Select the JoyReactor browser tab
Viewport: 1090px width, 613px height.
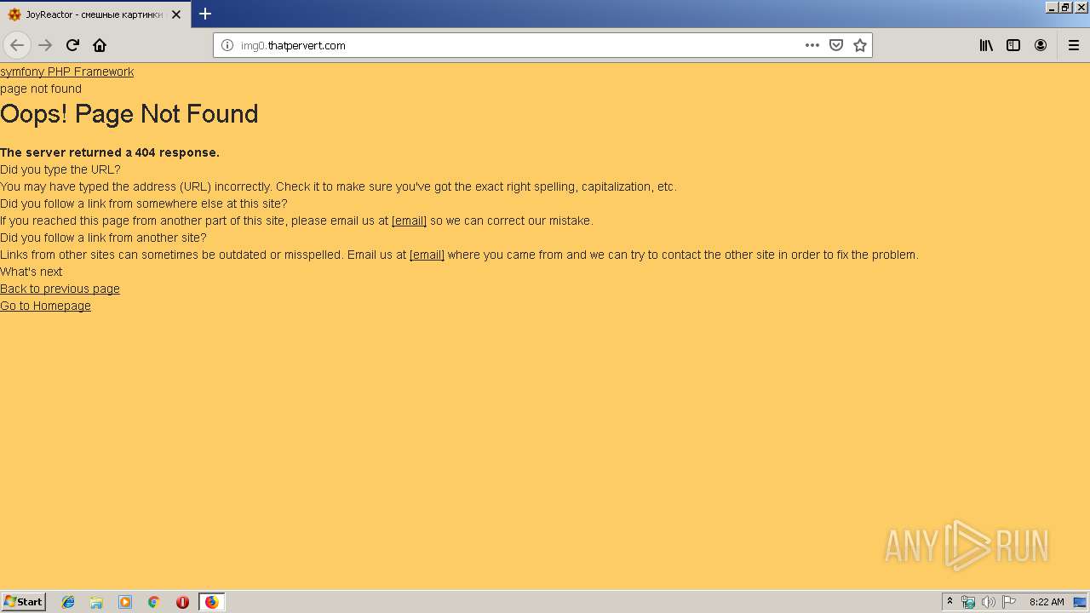click(95, 14)
